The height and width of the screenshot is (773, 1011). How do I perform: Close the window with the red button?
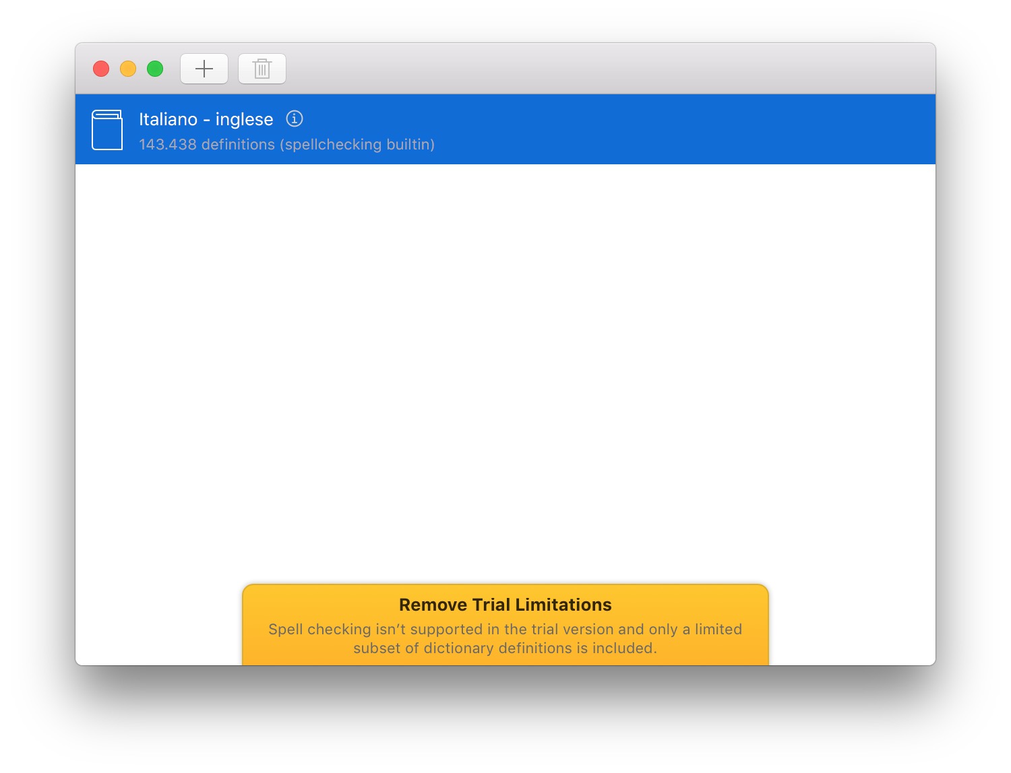(101, 69)
